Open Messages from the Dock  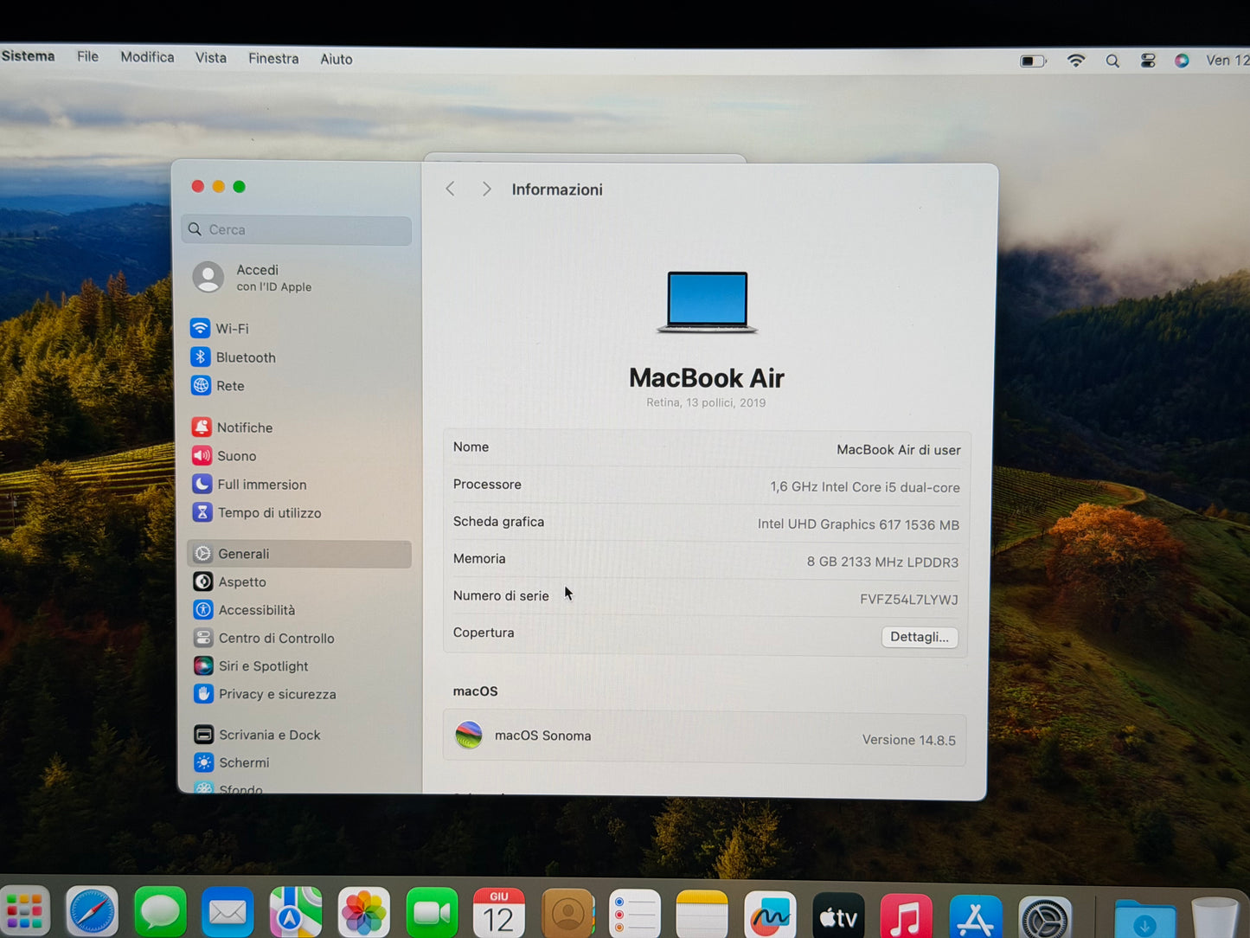[x=160, y=912]
